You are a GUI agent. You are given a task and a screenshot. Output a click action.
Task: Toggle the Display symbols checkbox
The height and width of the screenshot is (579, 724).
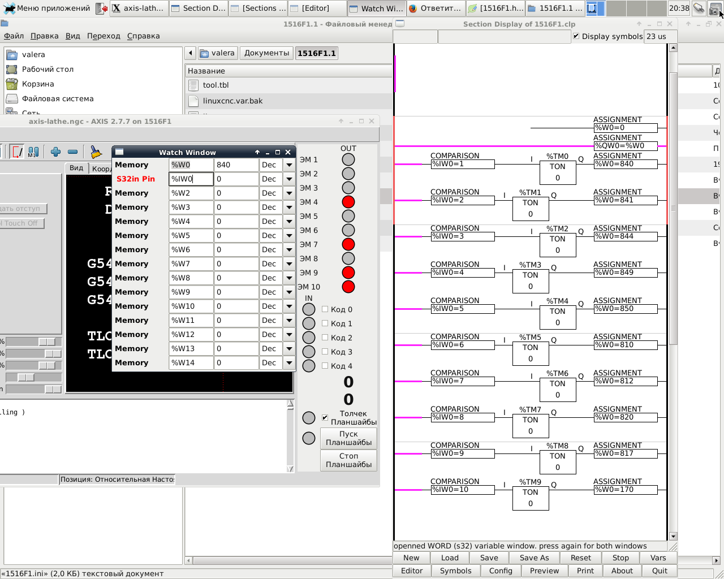(x=576, y=36)
